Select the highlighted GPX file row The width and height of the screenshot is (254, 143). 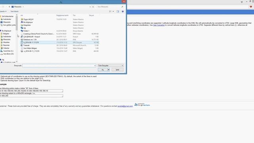pos(60,43)
